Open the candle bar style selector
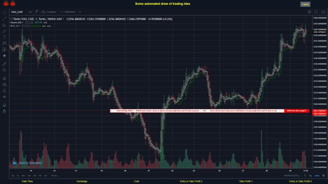328x184 pixels. pyautogui.click(x=37, y=12)
